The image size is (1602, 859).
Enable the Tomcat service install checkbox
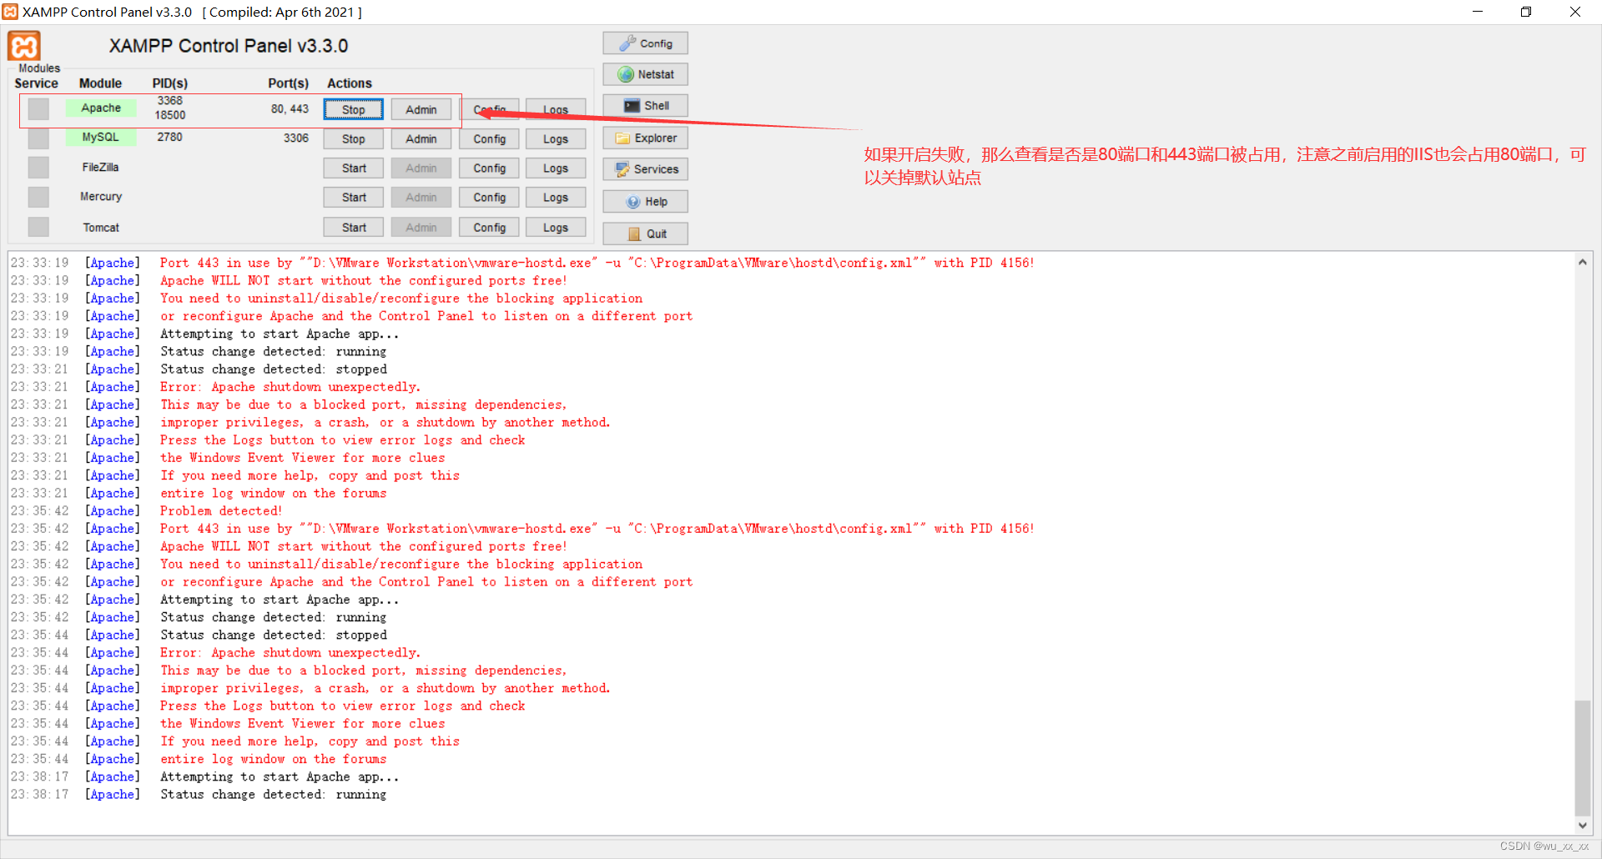click(x=38, y=226)
